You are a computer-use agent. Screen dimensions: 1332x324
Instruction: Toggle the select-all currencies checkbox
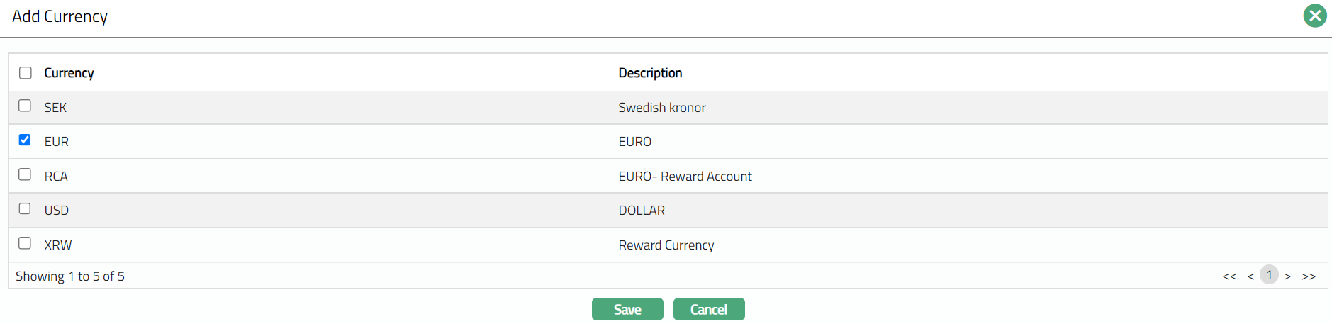26,73
